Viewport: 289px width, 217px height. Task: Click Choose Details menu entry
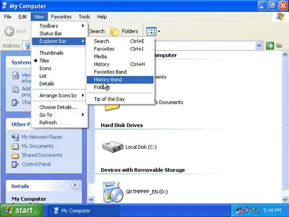(60, 107)
